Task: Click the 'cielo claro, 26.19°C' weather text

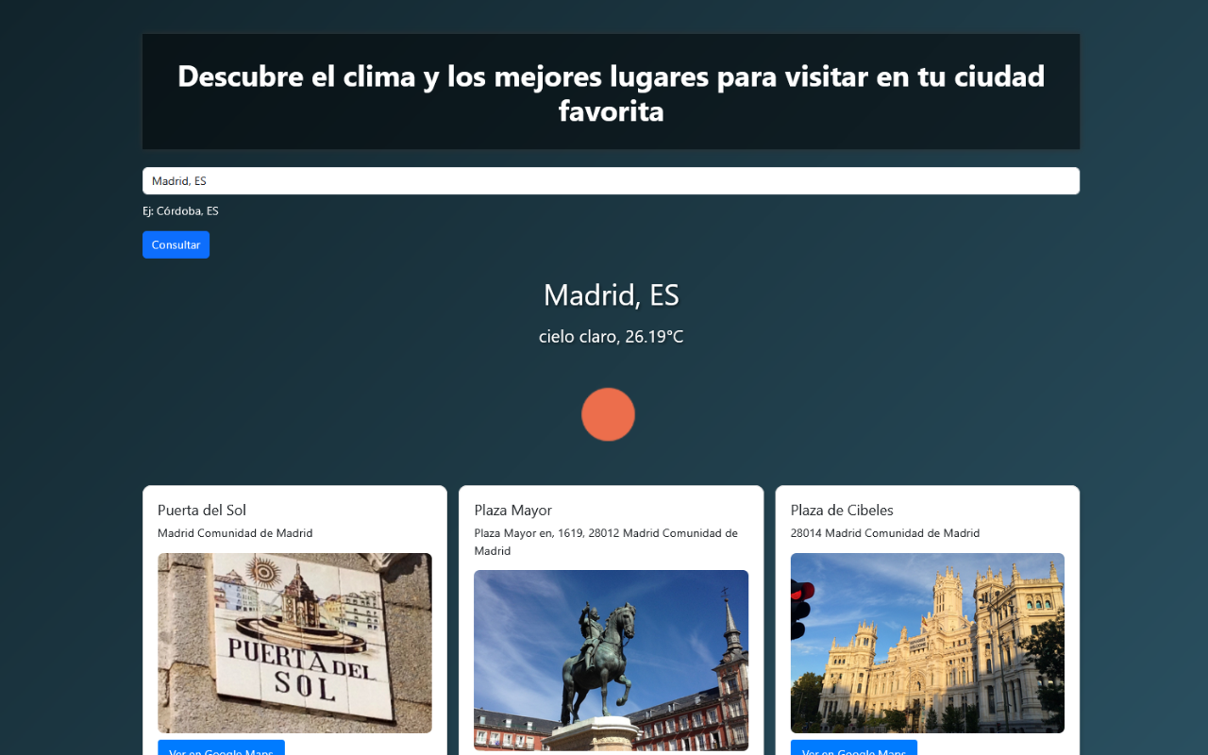Action: click(611, 336)
